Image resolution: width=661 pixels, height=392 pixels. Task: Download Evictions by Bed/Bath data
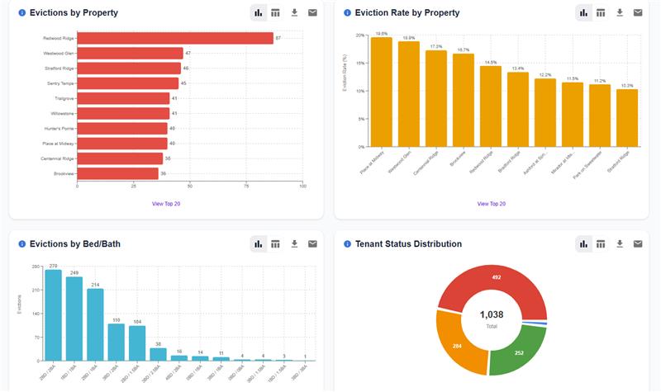pos(294,243)
